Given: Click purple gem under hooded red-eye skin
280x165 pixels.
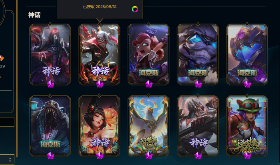Looking at the screenshot, I should 50,84.
